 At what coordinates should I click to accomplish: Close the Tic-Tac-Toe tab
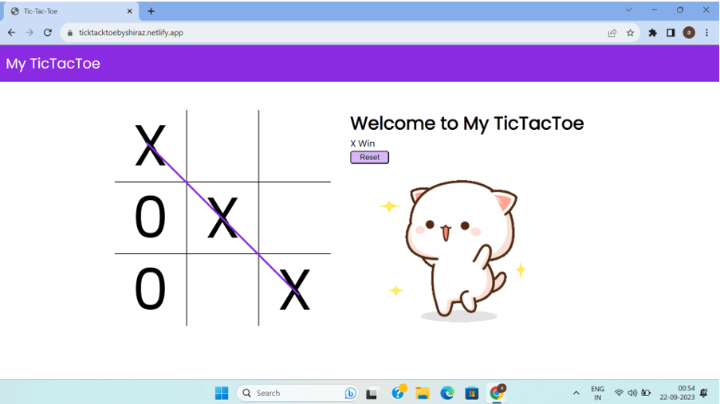(130, 11)
